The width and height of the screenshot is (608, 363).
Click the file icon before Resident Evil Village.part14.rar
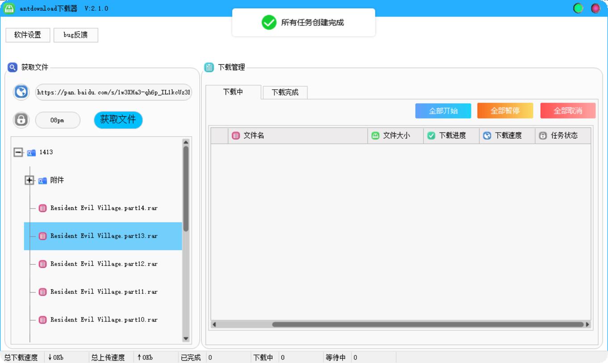click(x=42, y=208)
